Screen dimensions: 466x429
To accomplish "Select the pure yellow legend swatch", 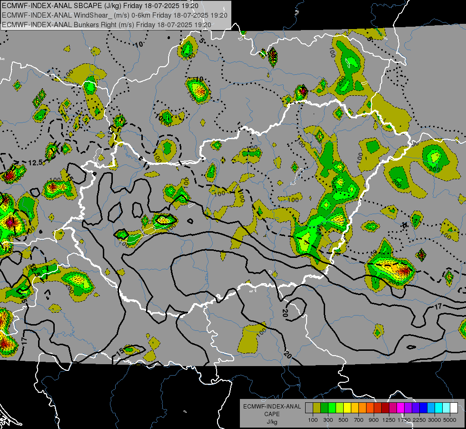I will point(347,408).
